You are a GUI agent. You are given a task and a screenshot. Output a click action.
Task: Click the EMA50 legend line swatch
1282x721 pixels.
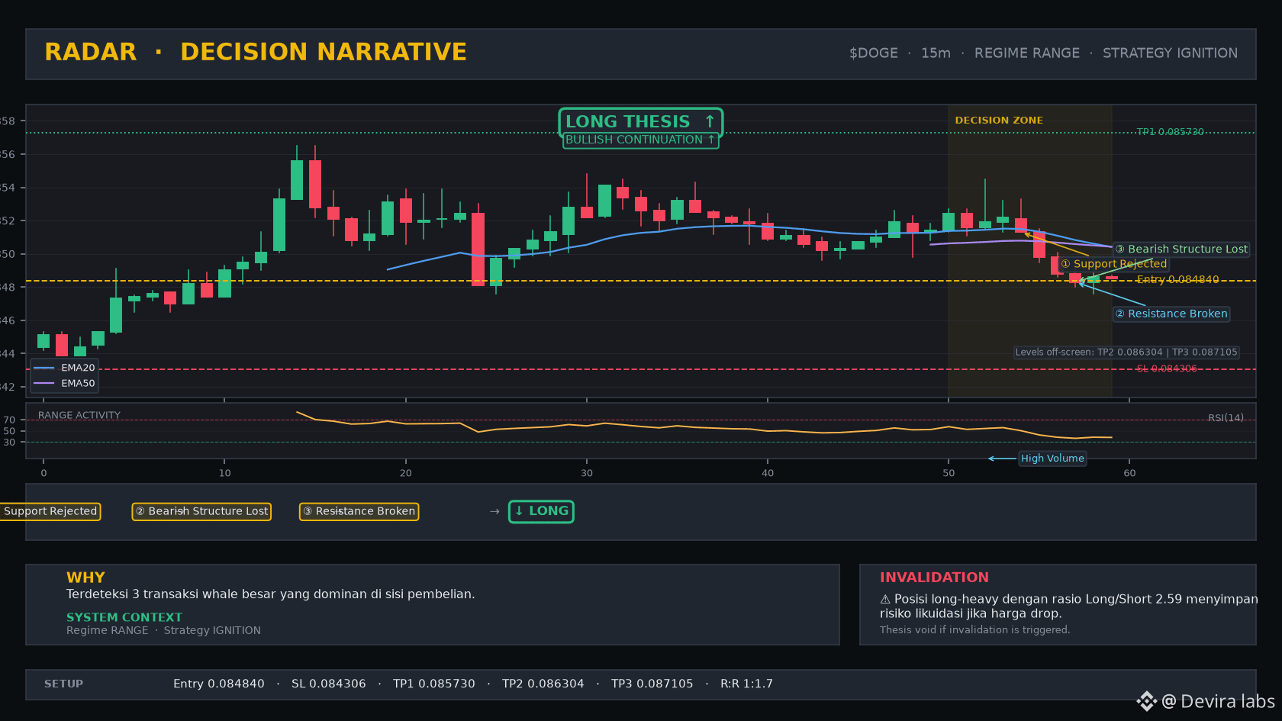(x=44, y=383)
